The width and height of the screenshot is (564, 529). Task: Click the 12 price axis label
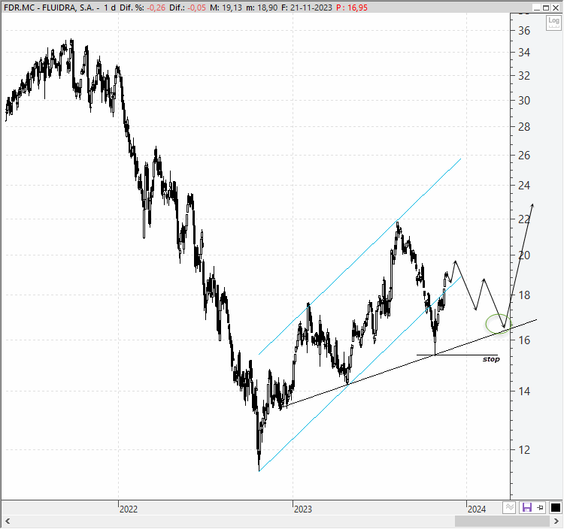(x=524, y=450)
